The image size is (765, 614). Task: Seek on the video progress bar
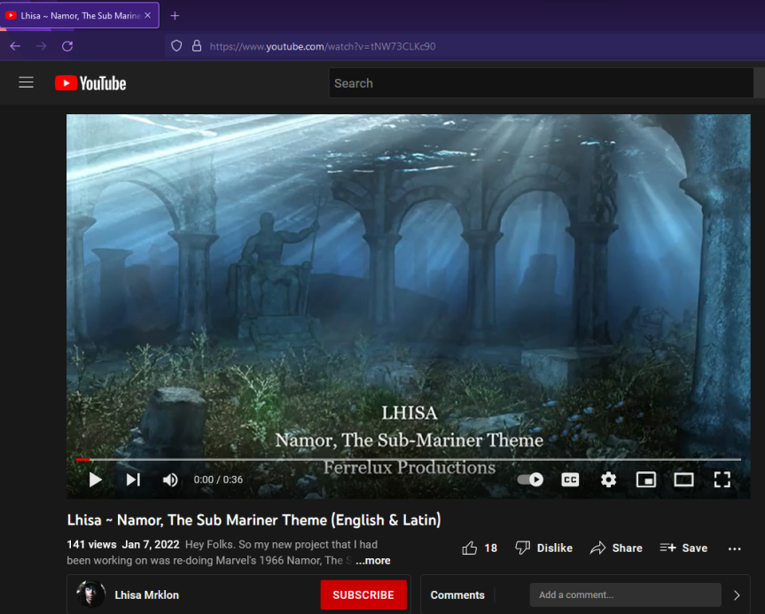coord(408,459)
